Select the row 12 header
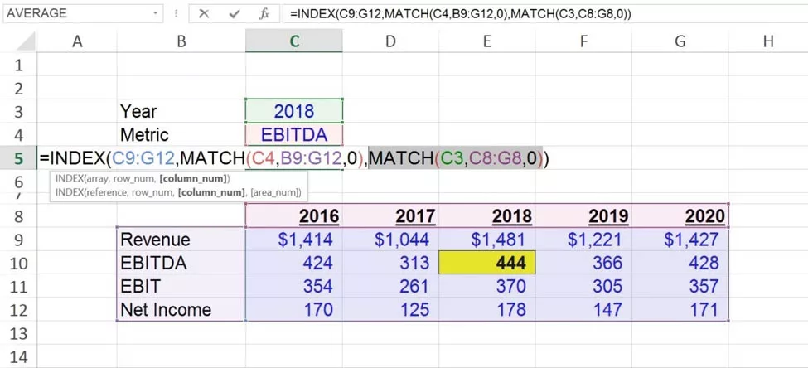Viewport: 808px width, 368px height. 18,310
